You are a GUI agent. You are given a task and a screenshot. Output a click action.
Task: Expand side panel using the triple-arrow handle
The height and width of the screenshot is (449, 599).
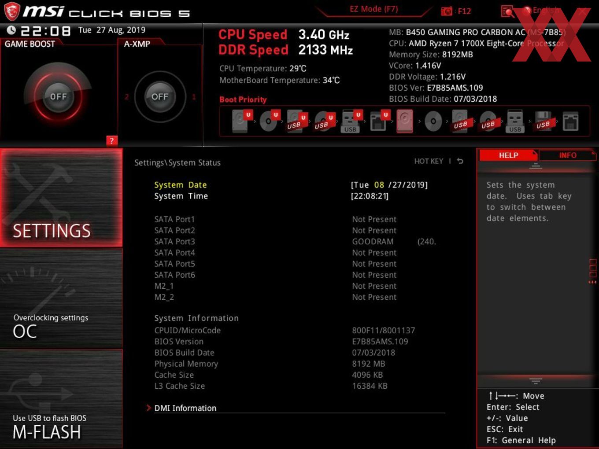593,282
